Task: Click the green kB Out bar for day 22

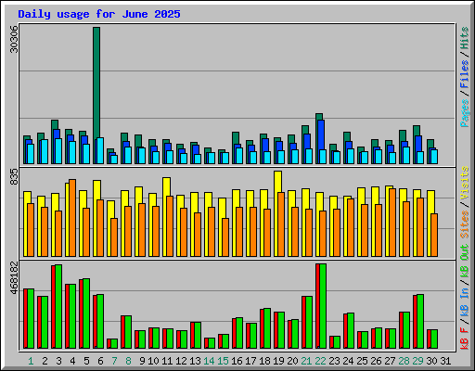Action: pyautogui.click(x=323, y=306)
